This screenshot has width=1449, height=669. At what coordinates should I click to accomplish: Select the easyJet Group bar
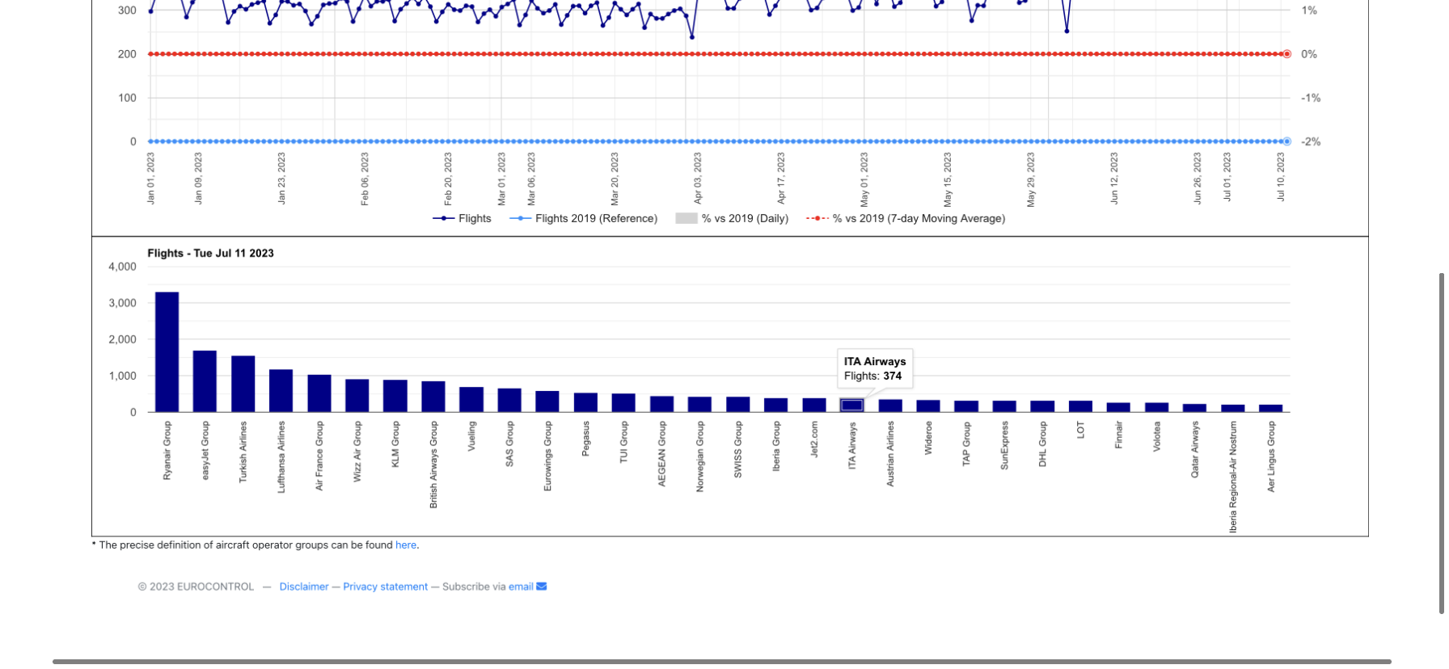click(x=205, y=381)
